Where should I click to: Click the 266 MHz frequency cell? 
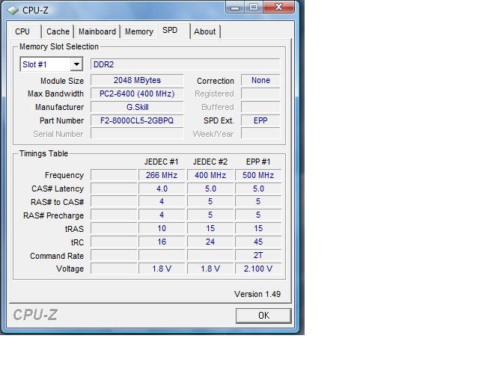pyautogui.click(x=162, y=175)
